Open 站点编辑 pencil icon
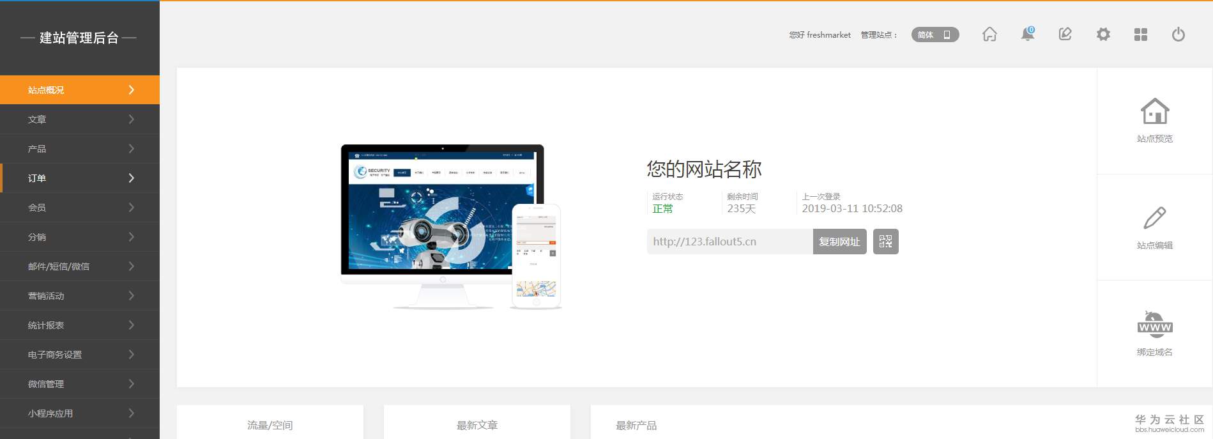 pos(1155,218)
